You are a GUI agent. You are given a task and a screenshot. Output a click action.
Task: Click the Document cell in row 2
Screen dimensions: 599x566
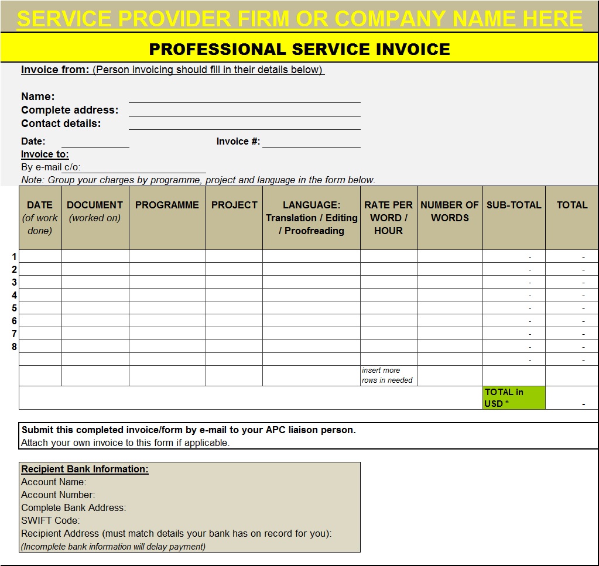[x=95, y=269]
